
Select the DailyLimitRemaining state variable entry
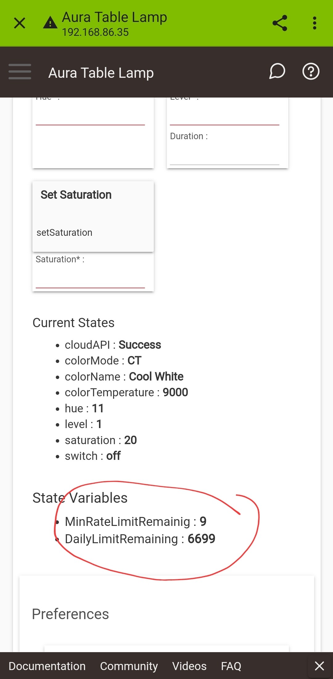140,539
